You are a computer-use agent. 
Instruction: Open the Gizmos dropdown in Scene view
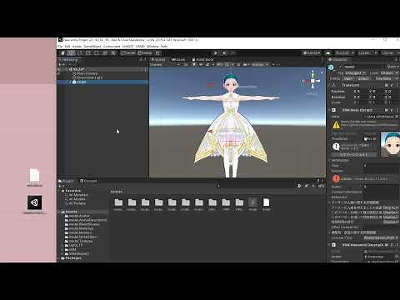pyautogui.click(x=259, y=64)
